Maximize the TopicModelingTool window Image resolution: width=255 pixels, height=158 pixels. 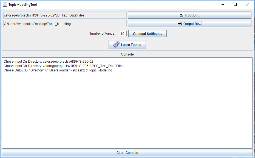(235, 5)
